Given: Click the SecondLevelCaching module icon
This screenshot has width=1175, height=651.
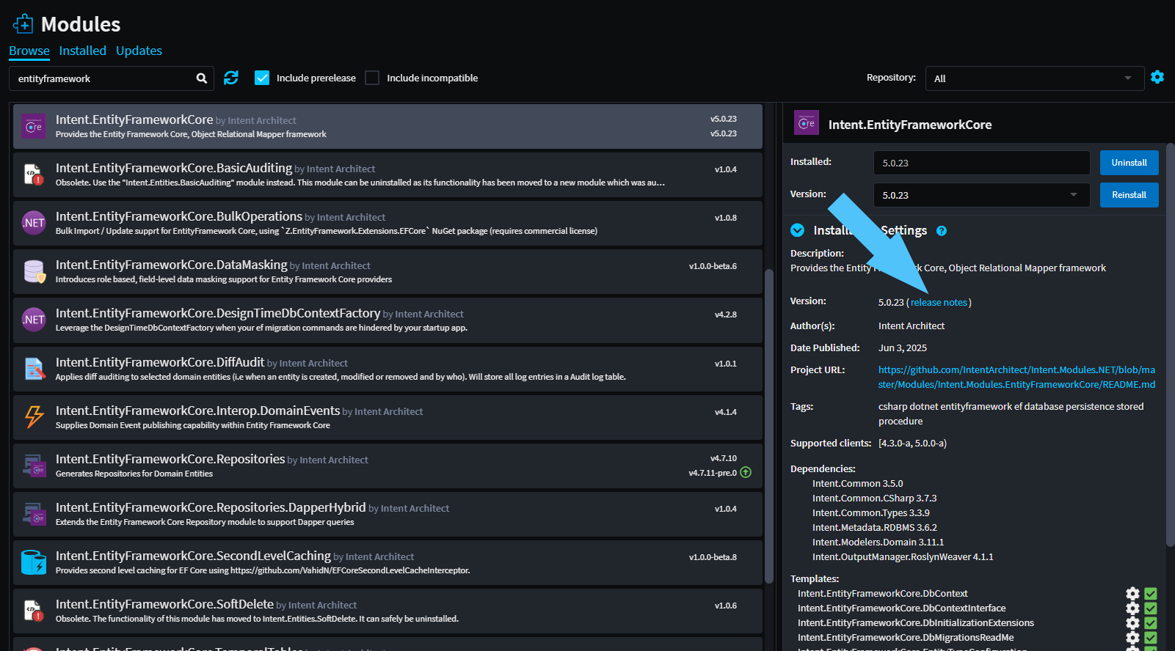Looking at the screenshot, I should (34, 562).
